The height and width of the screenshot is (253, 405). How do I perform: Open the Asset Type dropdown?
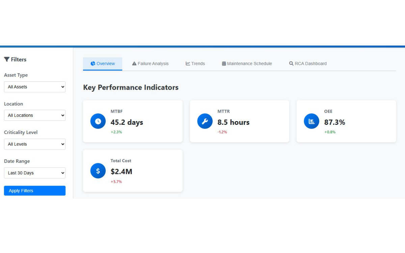35,87
